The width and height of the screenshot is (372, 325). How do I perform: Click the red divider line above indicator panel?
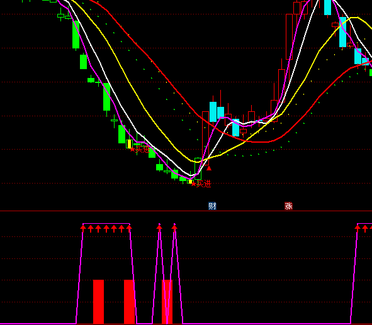click(x=186, y=211)
